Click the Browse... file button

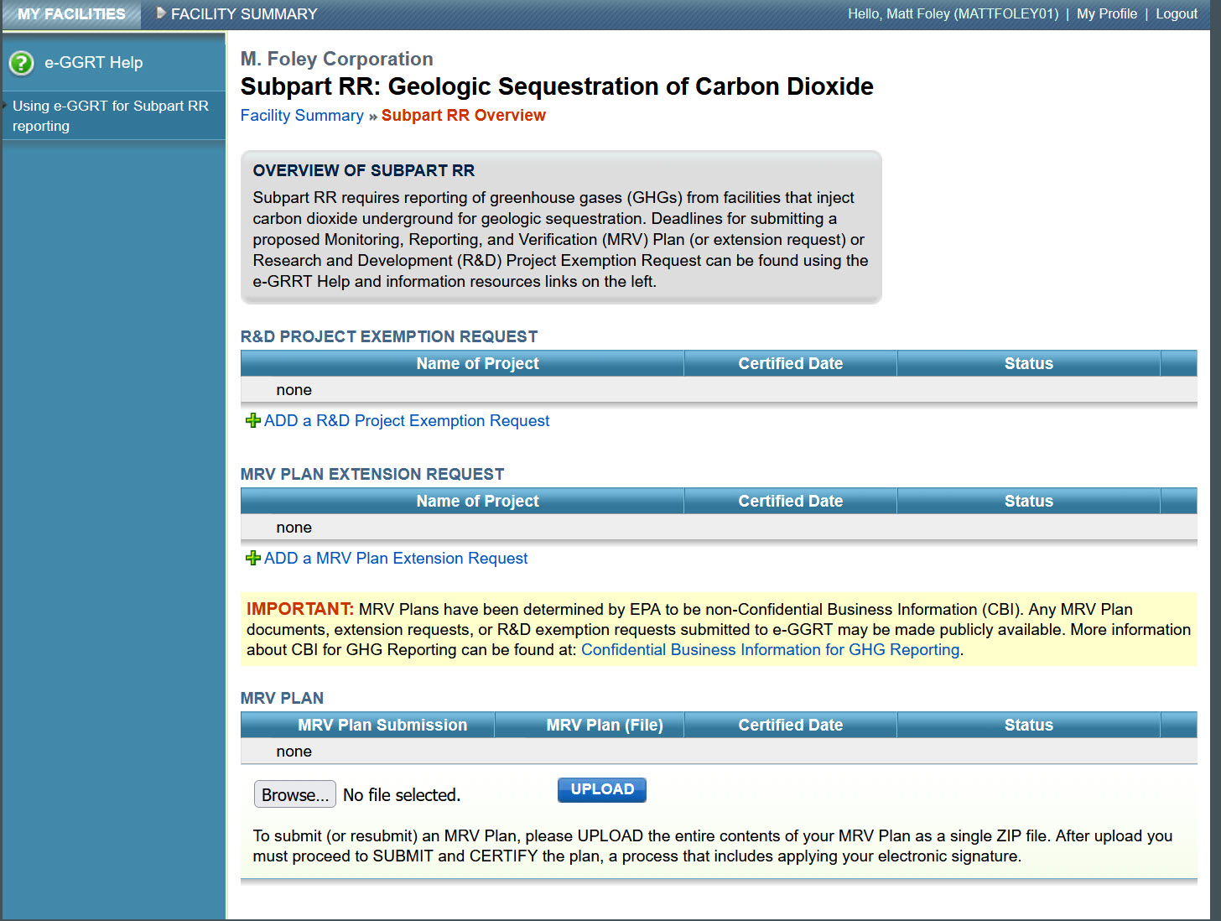click(x=295, y=794)
